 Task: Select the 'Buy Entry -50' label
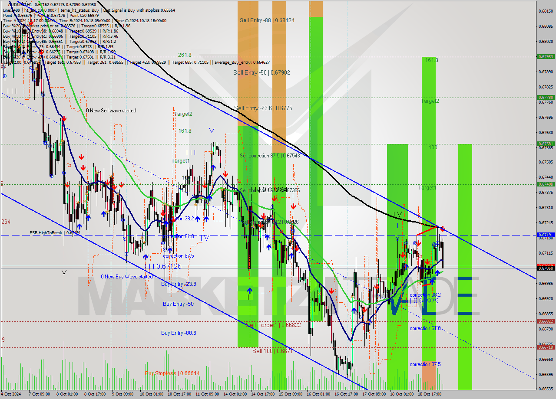(178, 304)
